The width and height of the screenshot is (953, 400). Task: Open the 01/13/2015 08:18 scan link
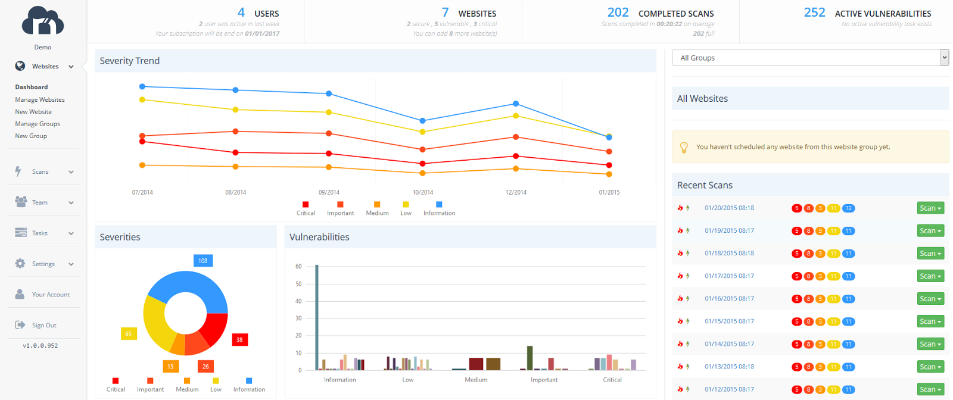[x=729, y=366]
